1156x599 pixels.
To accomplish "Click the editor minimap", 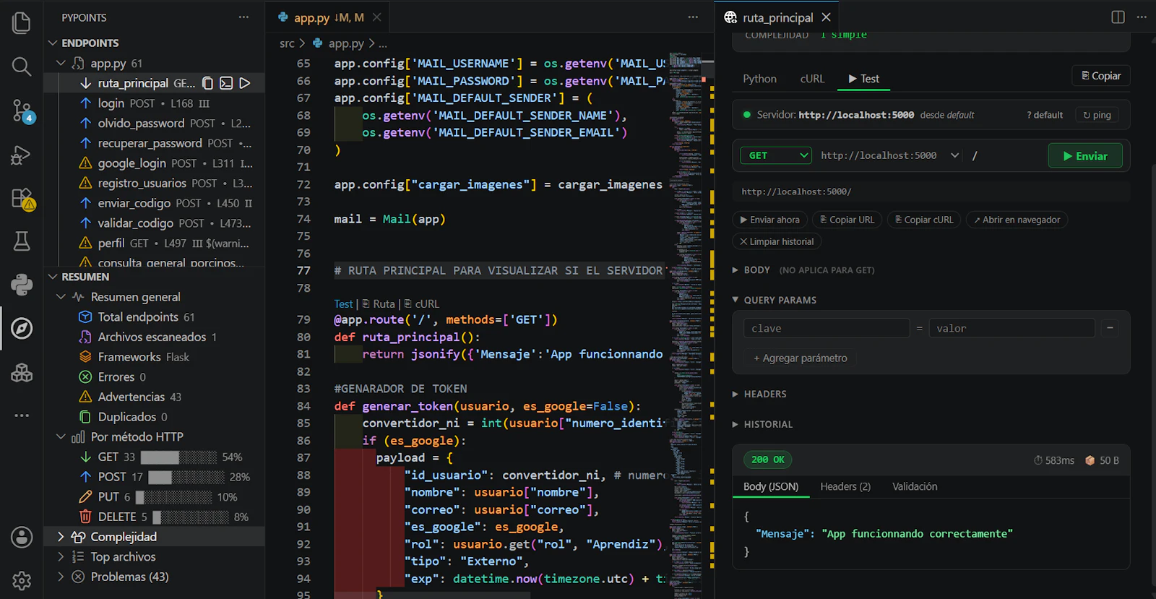I will (685, 325).
